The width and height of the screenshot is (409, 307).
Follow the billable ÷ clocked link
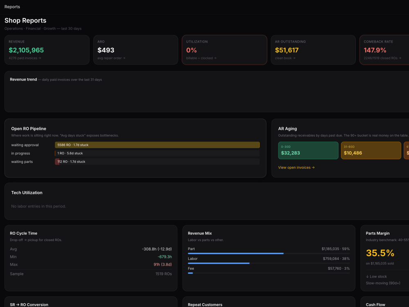point(201,58)
